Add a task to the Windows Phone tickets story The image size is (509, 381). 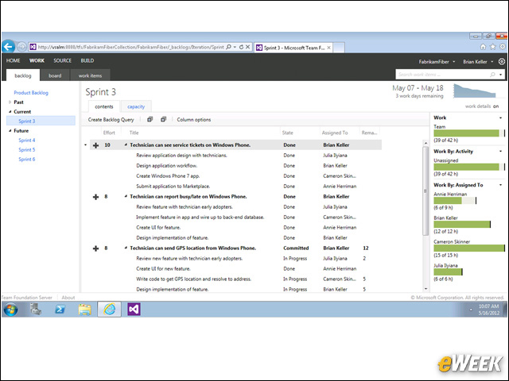pos(95,145)
